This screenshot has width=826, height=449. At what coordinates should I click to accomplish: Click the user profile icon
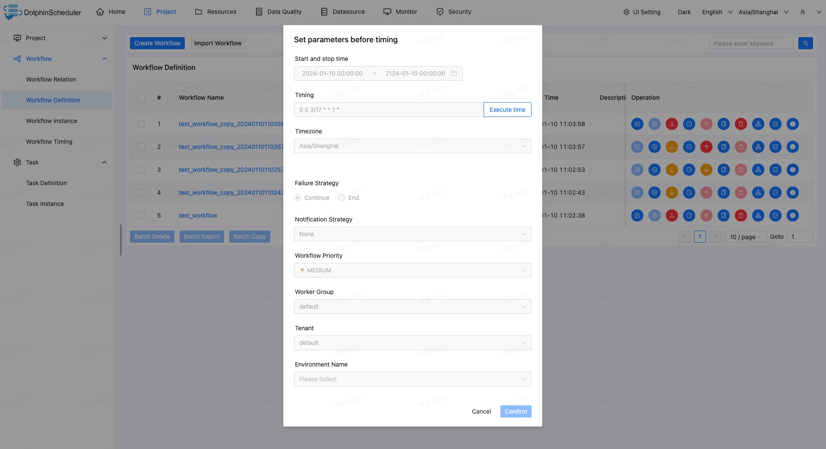click(802, 12)
